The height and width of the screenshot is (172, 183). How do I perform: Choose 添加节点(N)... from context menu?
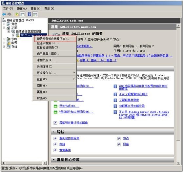(54, 60)
